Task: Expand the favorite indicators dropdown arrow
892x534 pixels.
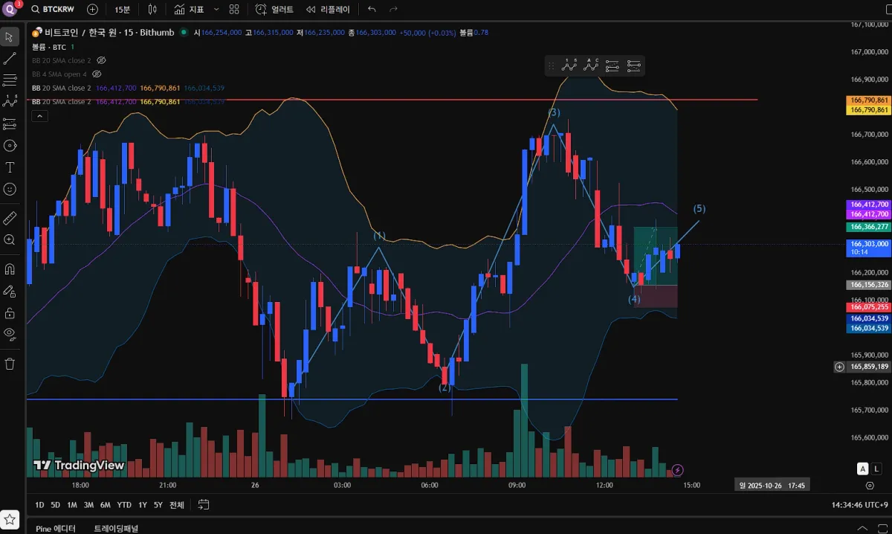Action: 216,10
